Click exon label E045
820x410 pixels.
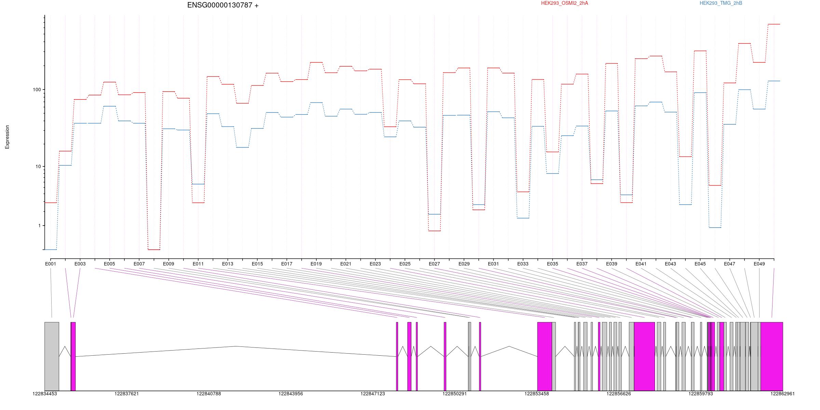coord(700,264)
